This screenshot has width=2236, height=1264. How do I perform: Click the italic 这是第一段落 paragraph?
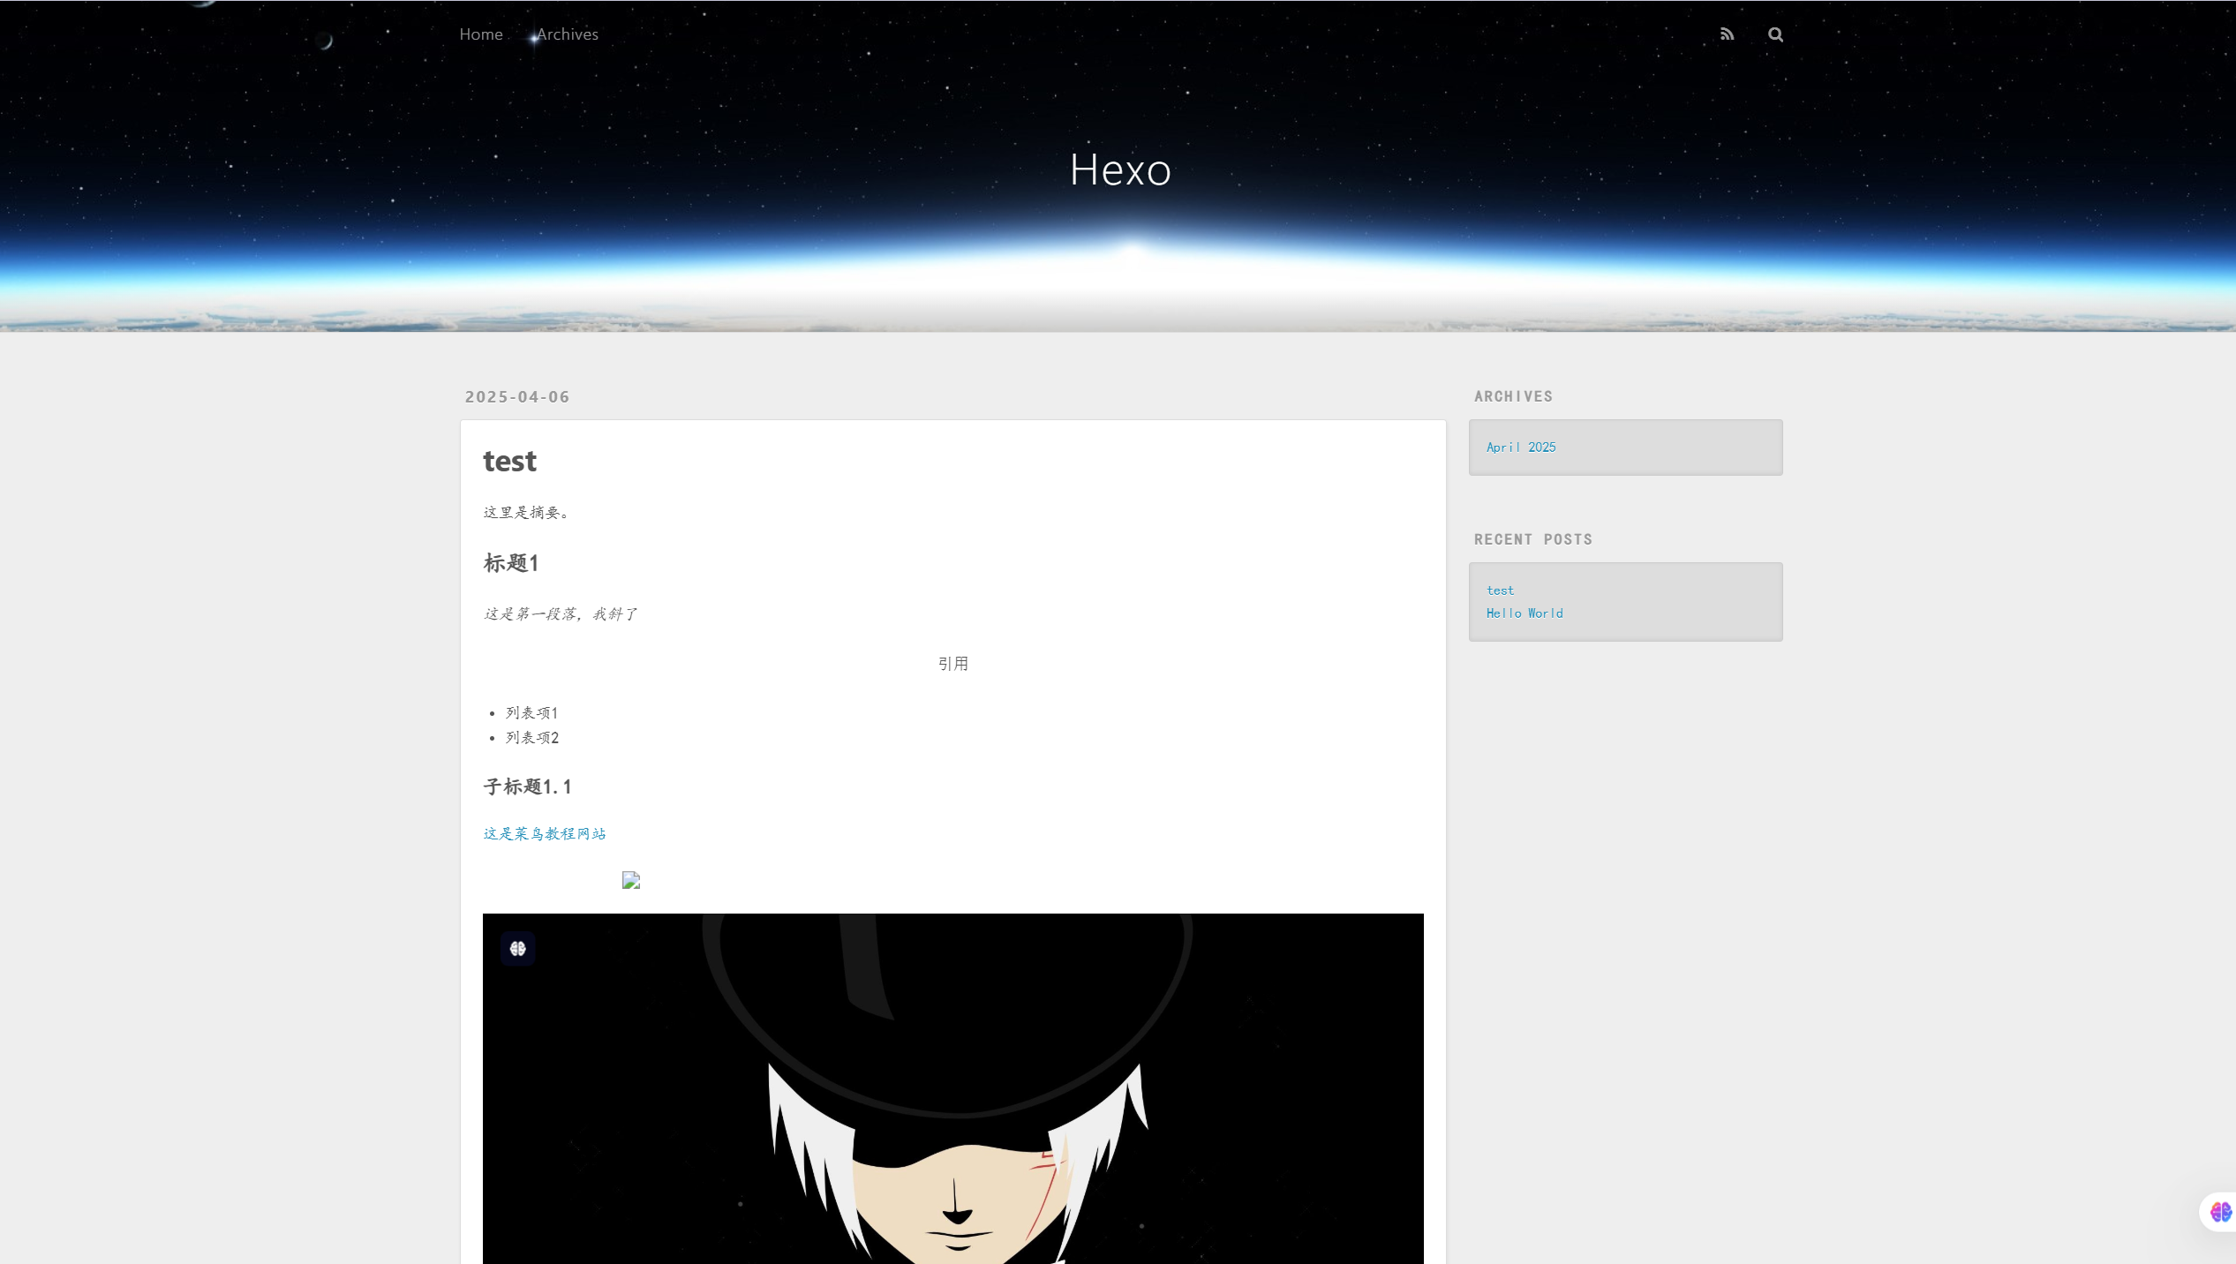click(x=560, y=614)
